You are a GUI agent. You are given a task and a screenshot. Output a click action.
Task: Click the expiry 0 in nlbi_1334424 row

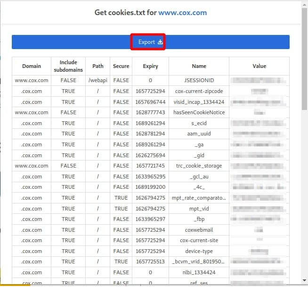pyautogui.click(x=150, y=272)
